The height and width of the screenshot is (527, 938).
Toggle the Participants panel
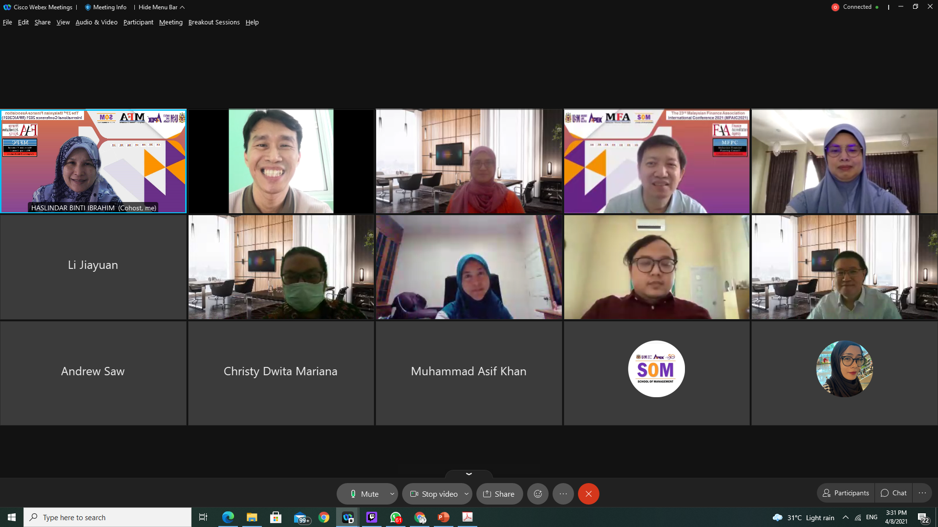coord(846,493)
